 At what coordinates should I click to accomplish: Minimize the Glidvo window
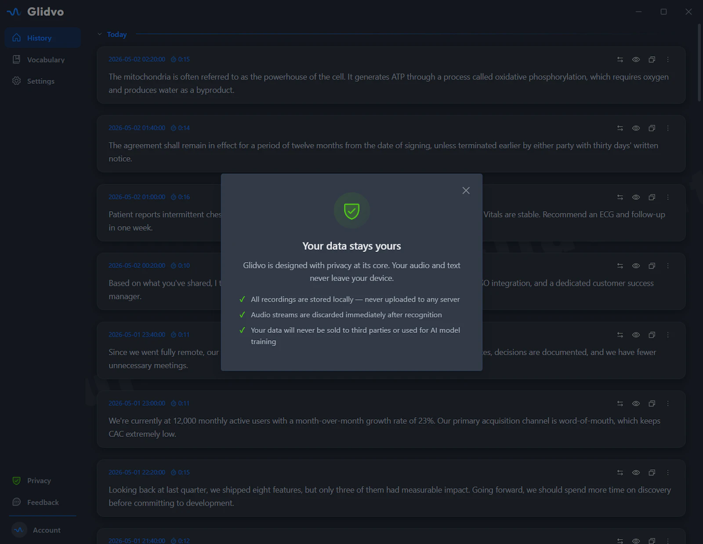(638, 12)
